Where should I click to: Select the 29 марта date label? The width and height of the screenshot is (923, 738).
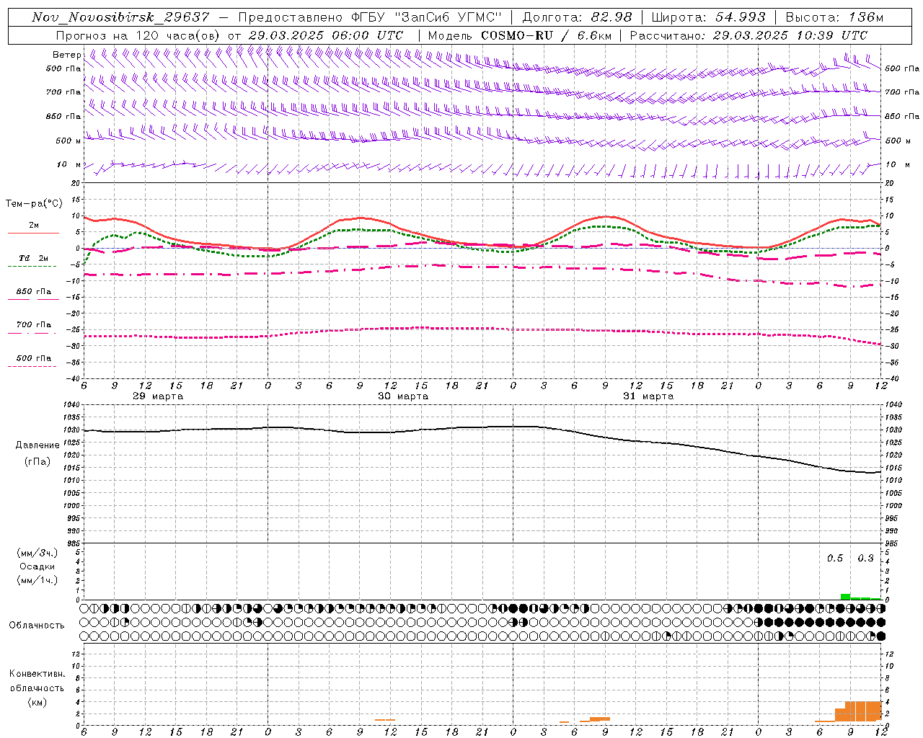click(x=158, y=396)
